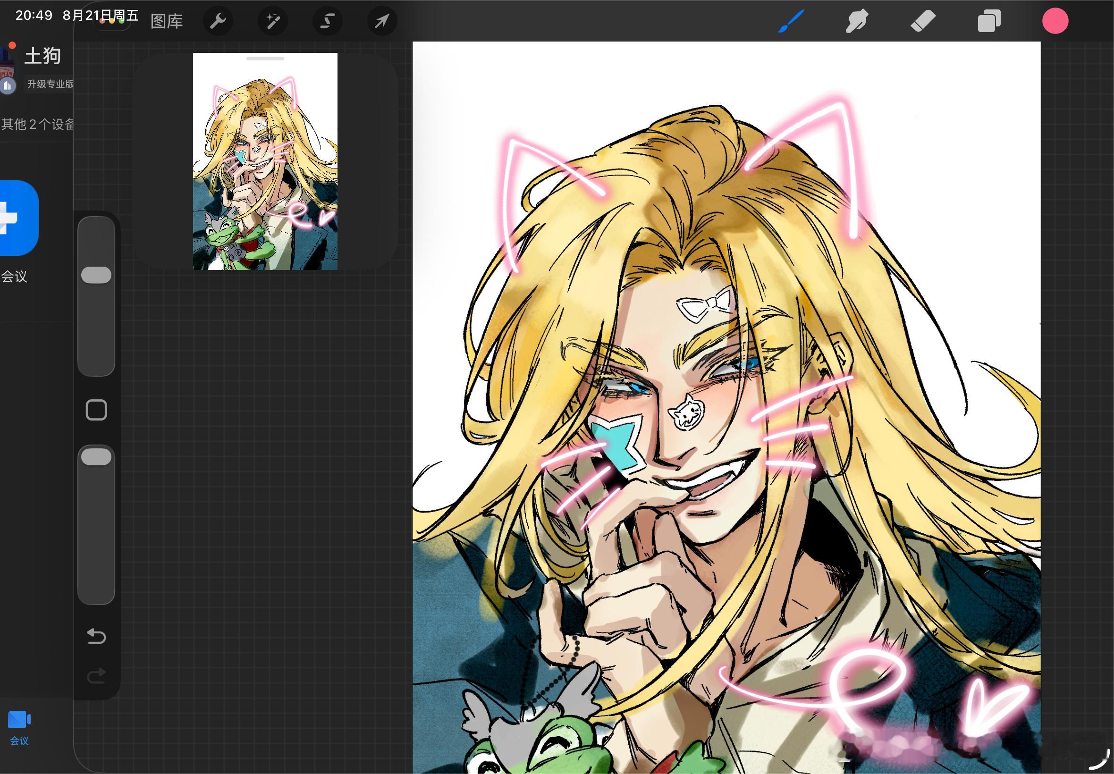
Task: Click the 土狗 profile name in Zoom
Action: (x=42, y=56)
